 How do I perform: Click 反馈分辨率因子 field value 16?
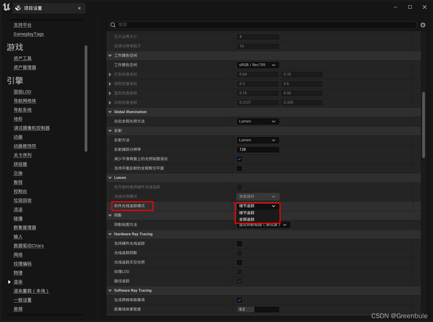tap(258, 46)
